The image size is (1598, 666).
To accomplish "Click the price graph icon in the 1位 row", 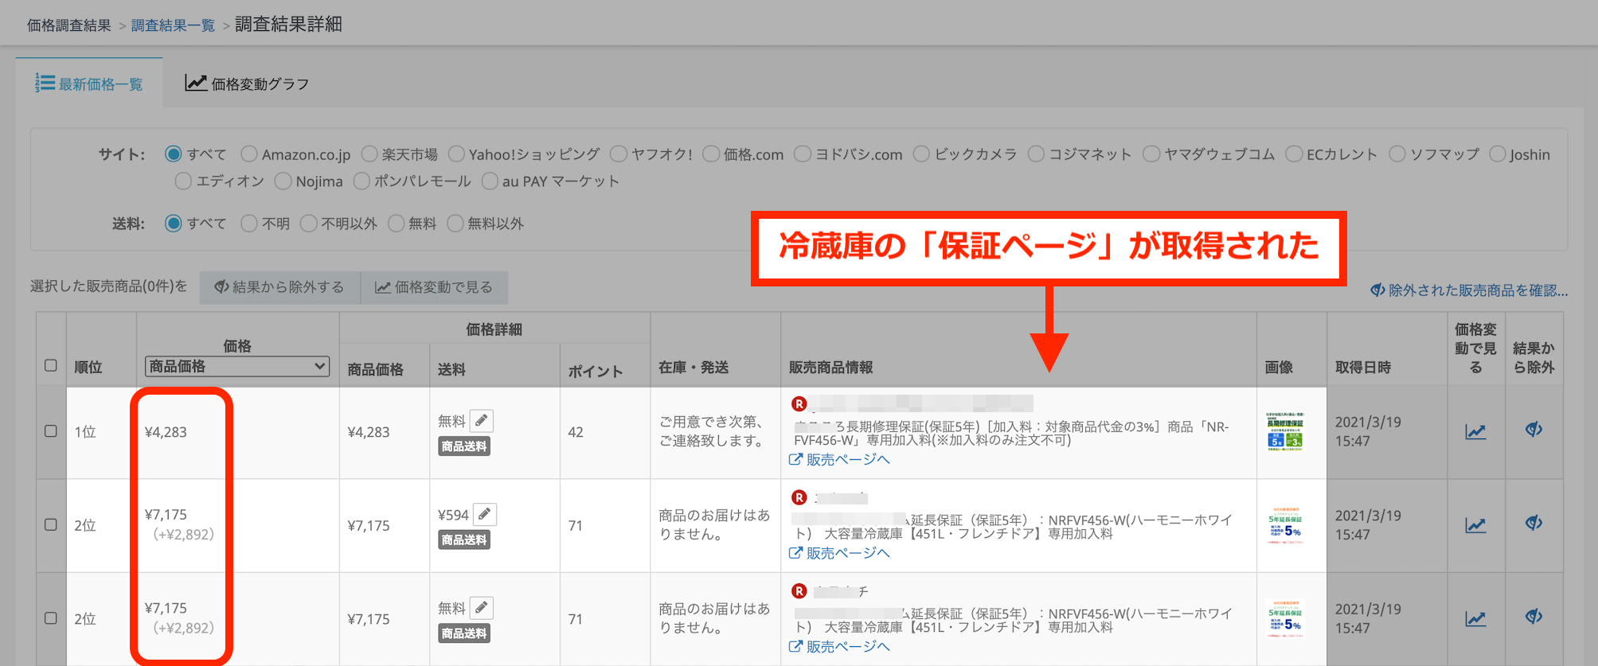I will click(1475, 432).
